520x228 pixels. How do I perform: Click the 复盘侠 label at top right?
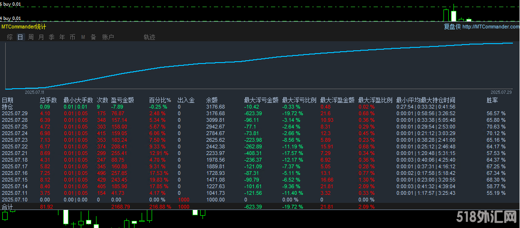coord(452,27)
